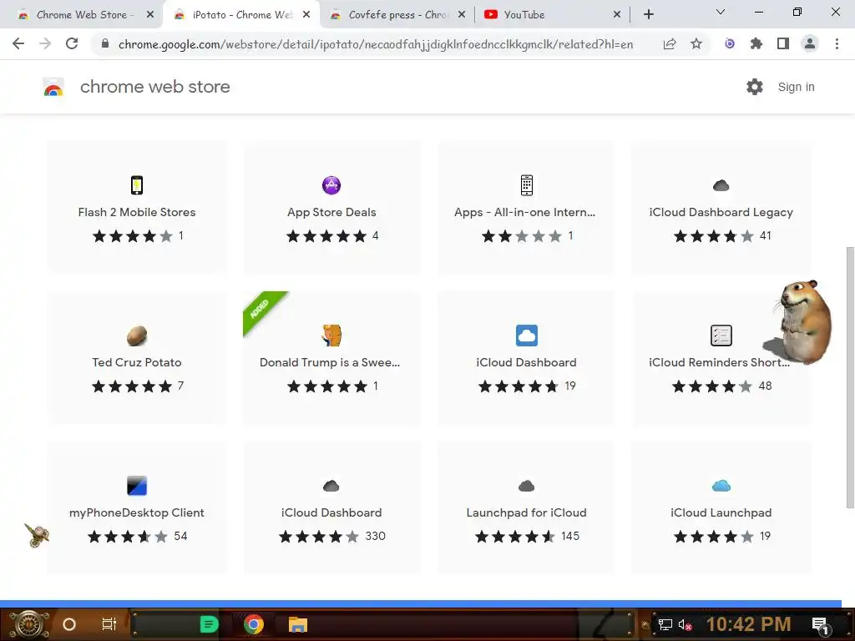The image size is (855, 641).
Task: Click the review count 145 on Launchpad for iCloud
Action: tap(569, 537)
